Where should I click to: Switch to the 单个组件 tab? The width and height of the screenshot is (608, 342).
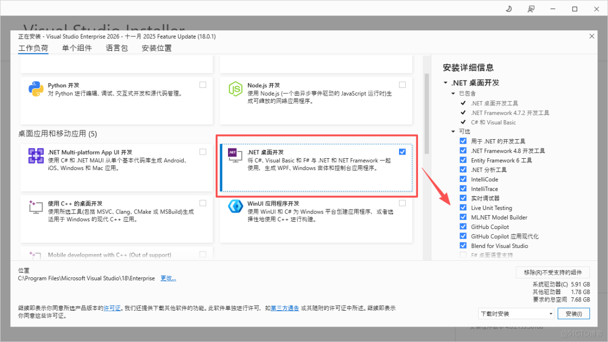click(76, 48)
